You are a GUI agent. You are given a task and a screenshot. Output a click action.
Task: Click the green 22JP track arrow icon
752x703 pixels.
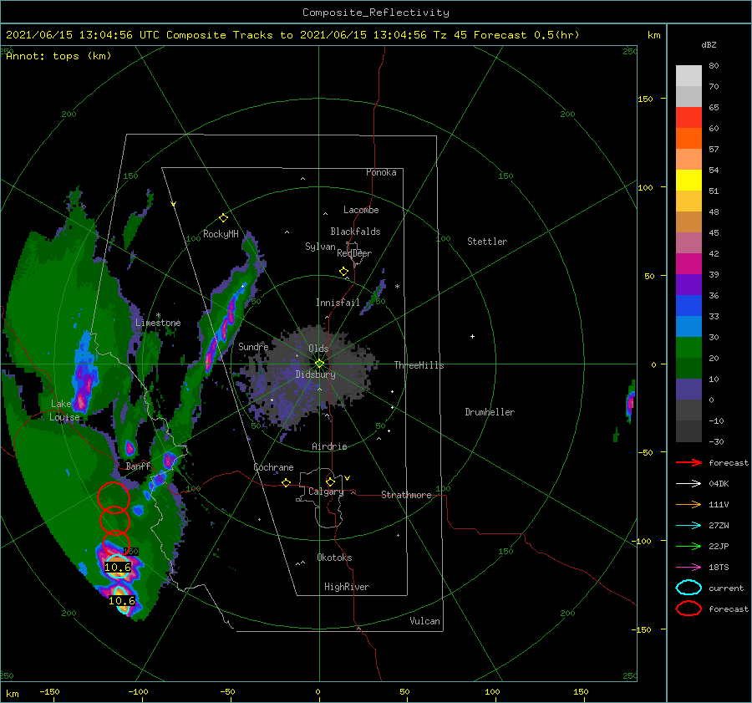688,546
